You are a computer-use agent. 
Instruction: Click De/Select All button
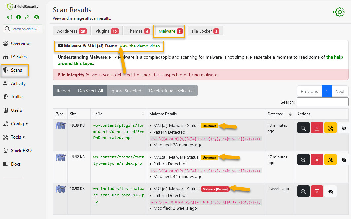click(x=90, y=91)
